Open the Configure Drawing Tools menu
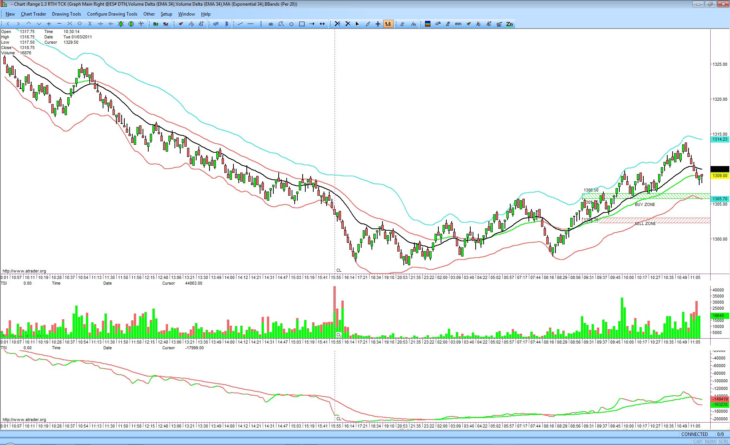 click(x=112, y=14)
